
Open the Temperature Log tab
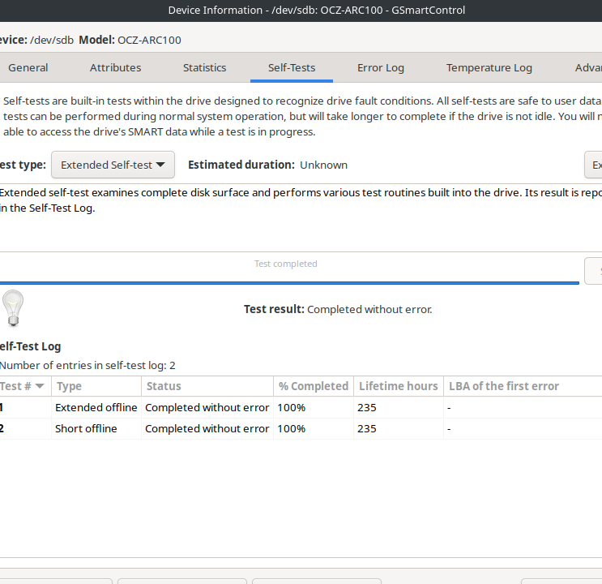point(489,68)
